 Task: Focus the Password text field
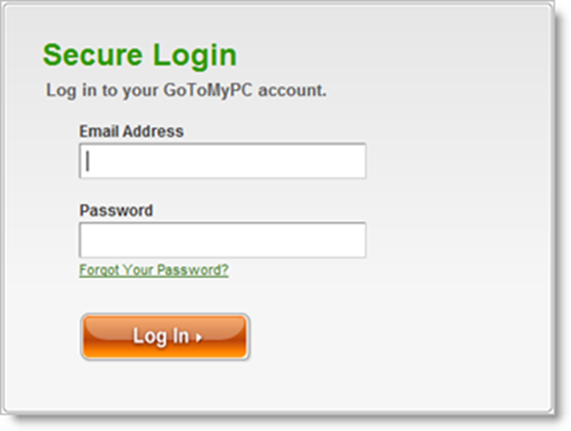223,240
